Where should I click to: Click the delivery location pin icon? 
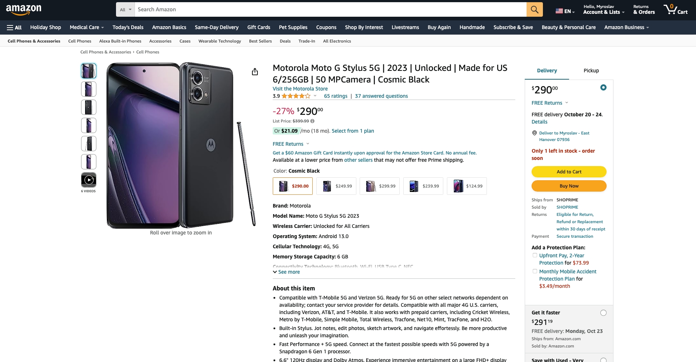coord(535,133)
